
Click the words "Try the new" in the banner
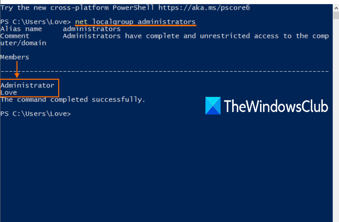[x=23, y=8]
